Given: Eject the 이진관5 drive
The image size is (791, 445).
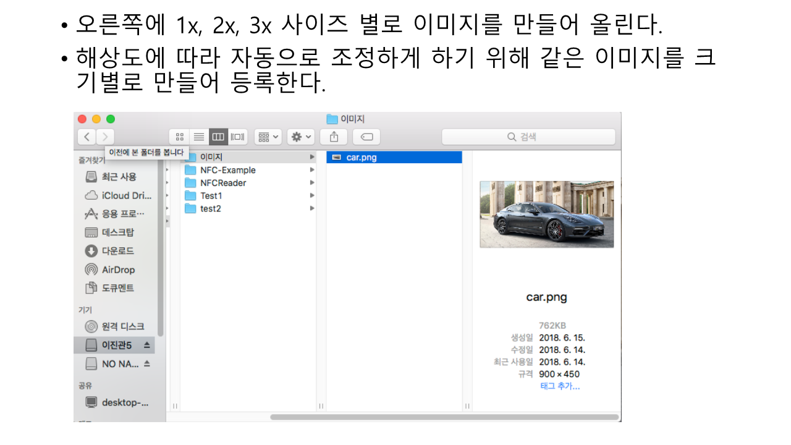Looking at the screenshot, I should pos(146,345).
